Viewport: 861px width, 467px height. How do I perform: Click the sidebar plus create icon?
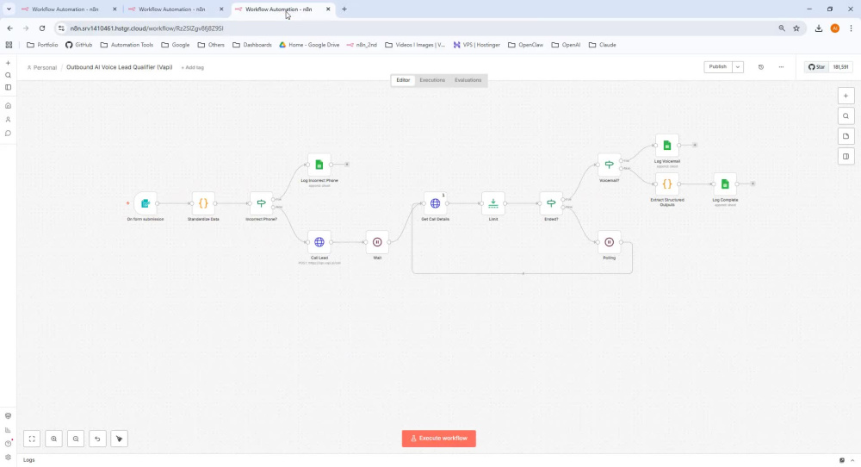click(9, 63)
